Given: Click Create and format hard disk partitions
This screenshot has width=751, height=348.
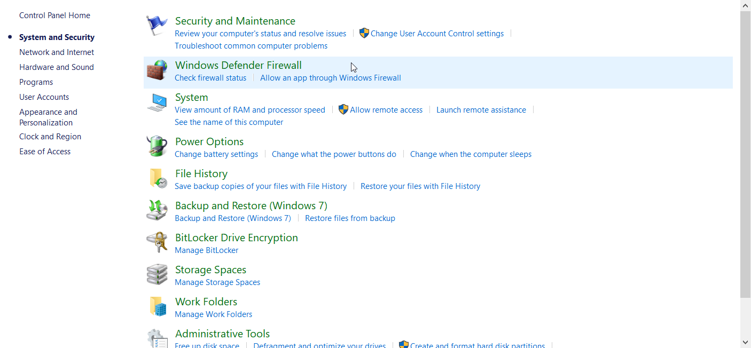Looking at the screenshot, I should (x=478, y=345).
